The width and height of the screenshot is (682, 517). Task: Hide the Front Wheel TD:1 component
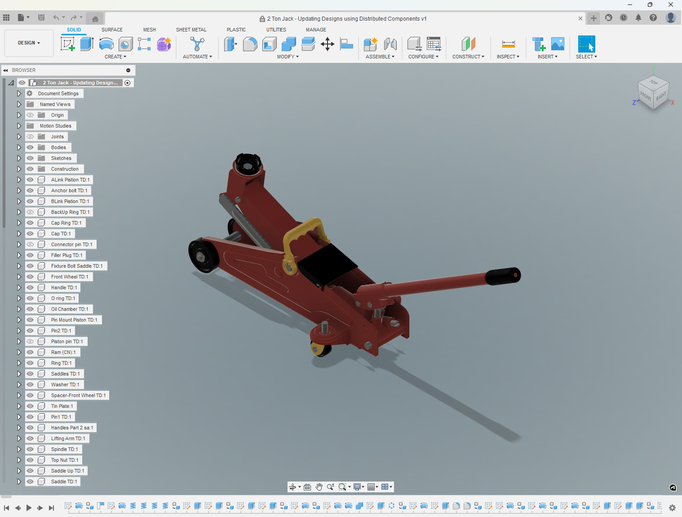click(30, 277)
